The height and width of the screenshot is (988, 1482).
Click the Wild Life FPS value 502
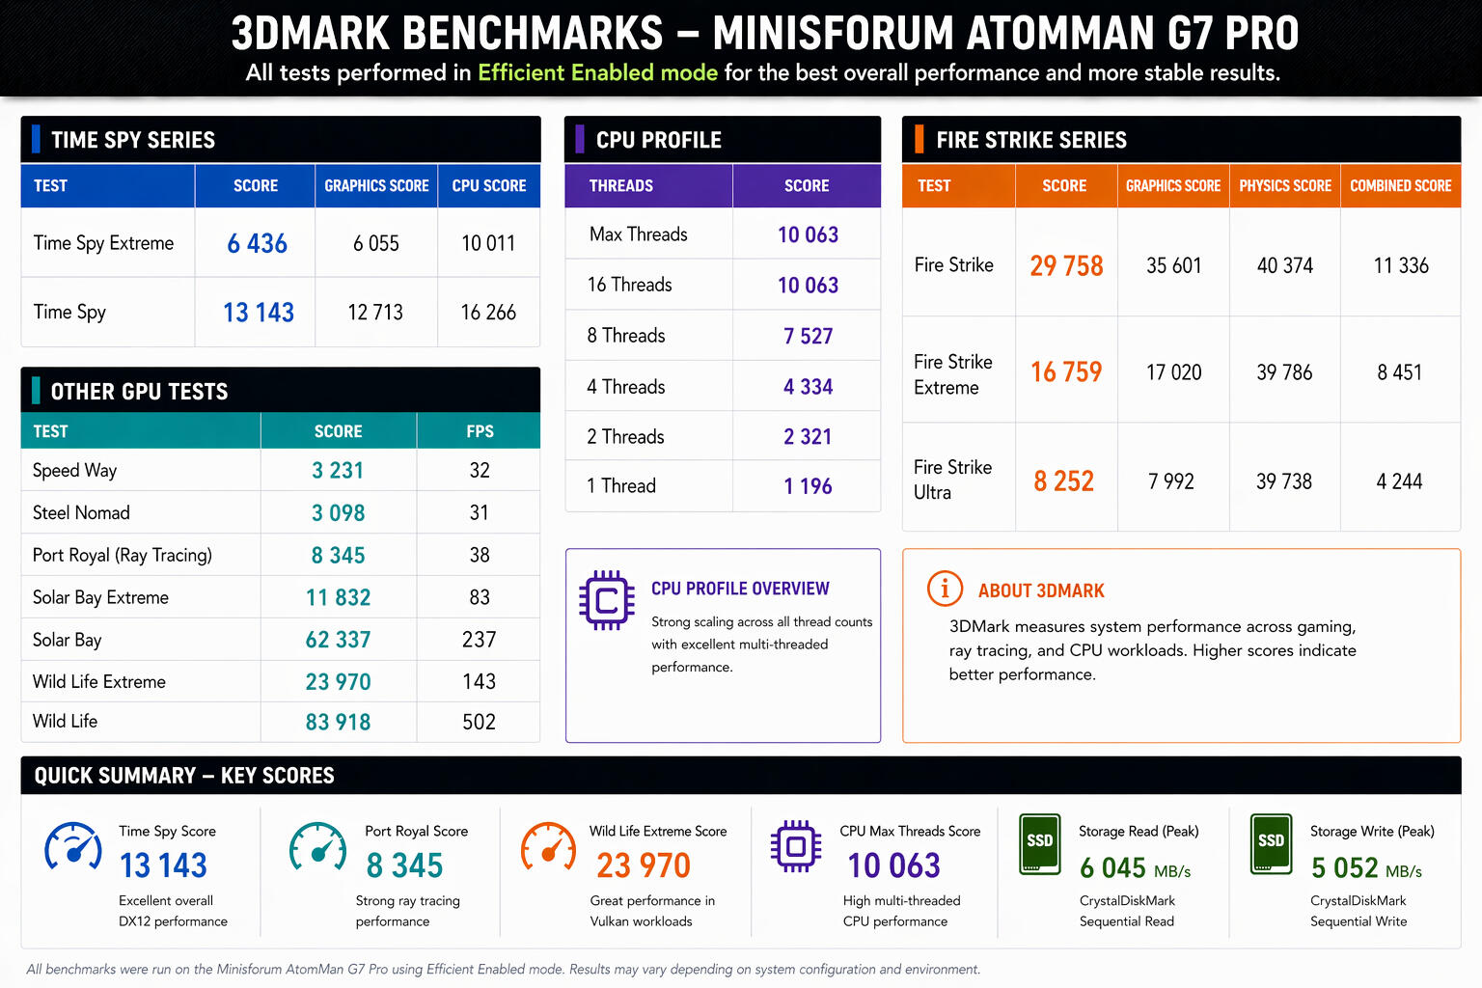pos(479,723)
